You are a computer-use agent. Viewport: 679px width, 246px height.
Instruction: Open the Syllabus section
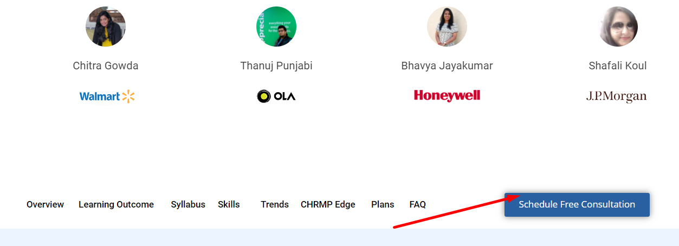(188, 204)
